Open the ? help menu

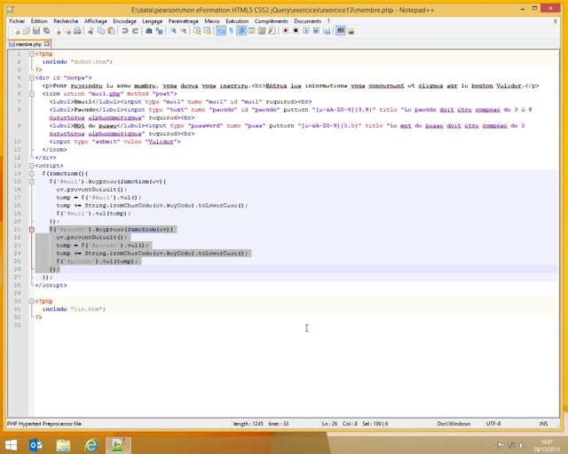click(328, 21)
